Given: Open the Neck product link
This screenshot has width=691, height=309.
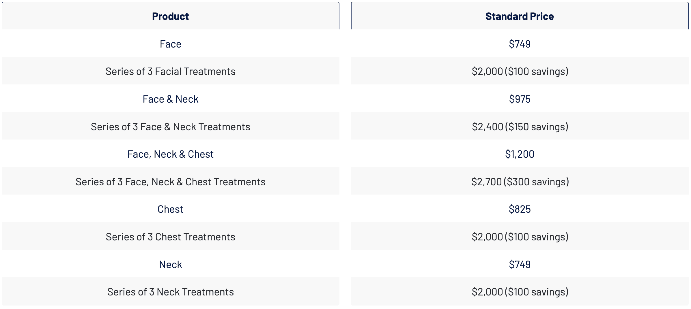Looking at the screenshot, I should tap(170, 265).
